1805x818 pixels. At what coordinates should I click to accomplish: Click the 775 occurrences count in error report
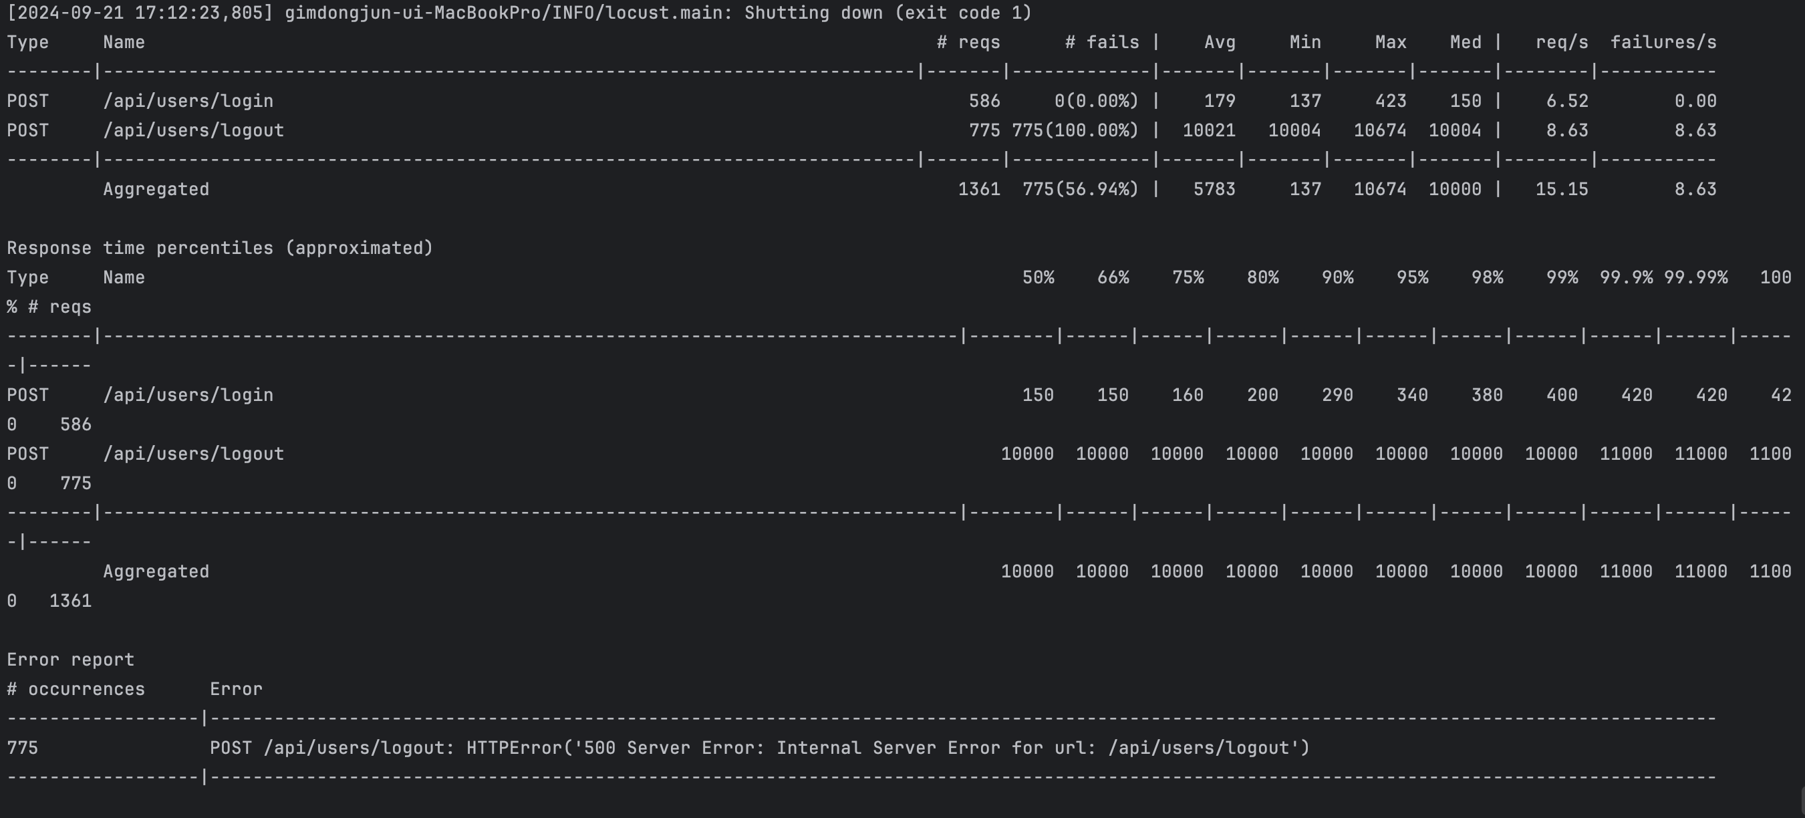point(23,748)
